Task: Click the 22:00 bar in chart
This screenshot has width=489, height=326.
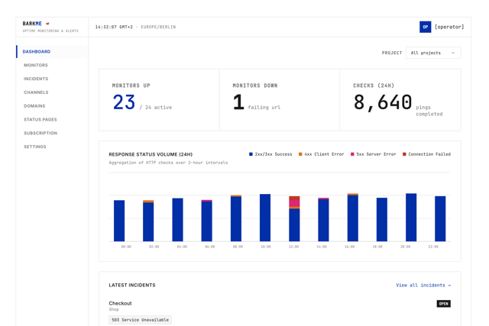Action: pyautogui.click(x=440, y=219)
